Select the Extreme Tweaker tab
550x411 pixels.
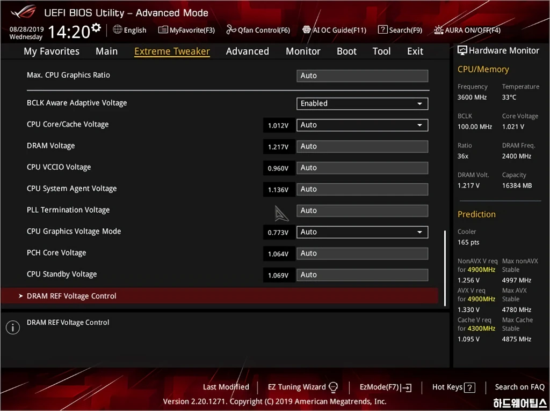coord(172,51)
